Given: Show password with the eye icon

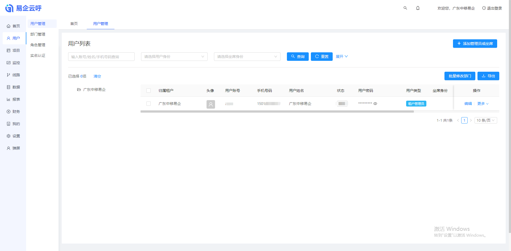Looking at the screenshot, I should pos(375,104).
